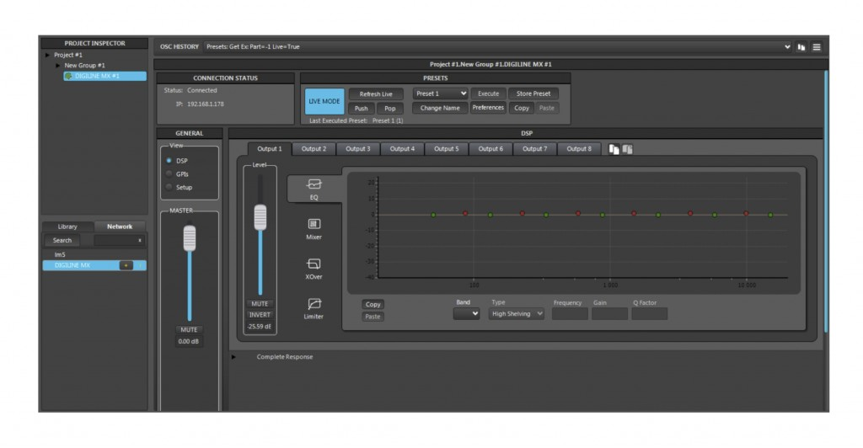
Task: Switch to the Output 2 tab
Action: click(x=314, y=149)
